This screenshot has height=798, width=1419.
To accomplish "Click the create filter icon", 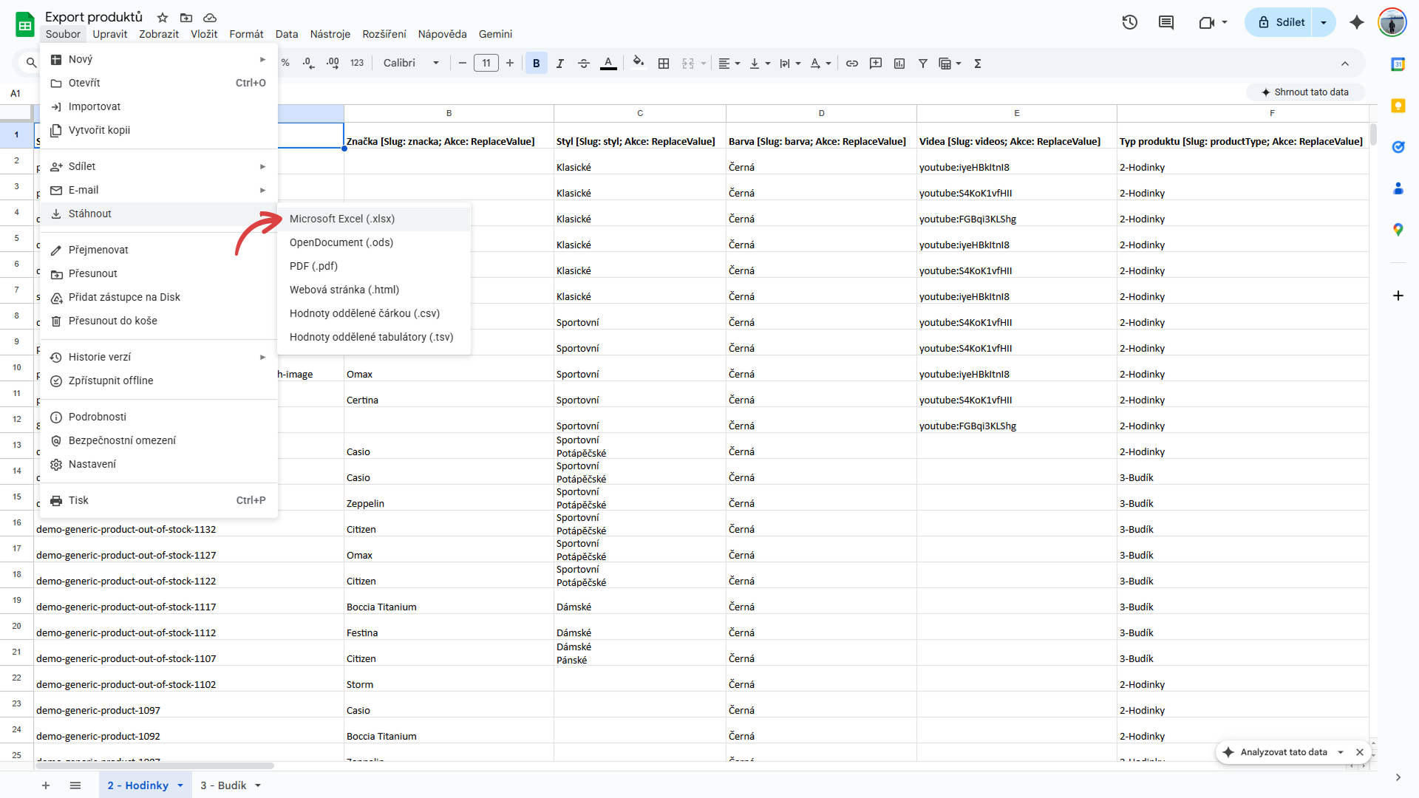I will 922,64.
